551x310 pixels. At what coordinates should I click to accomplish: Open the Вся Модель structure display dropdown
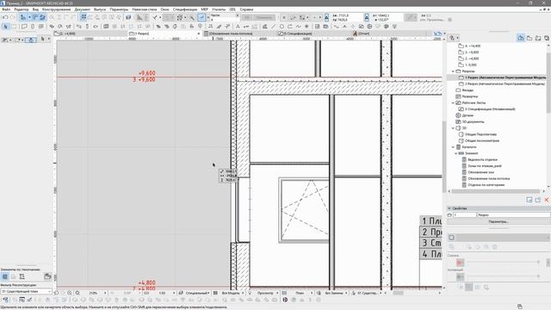pos(229,293)
